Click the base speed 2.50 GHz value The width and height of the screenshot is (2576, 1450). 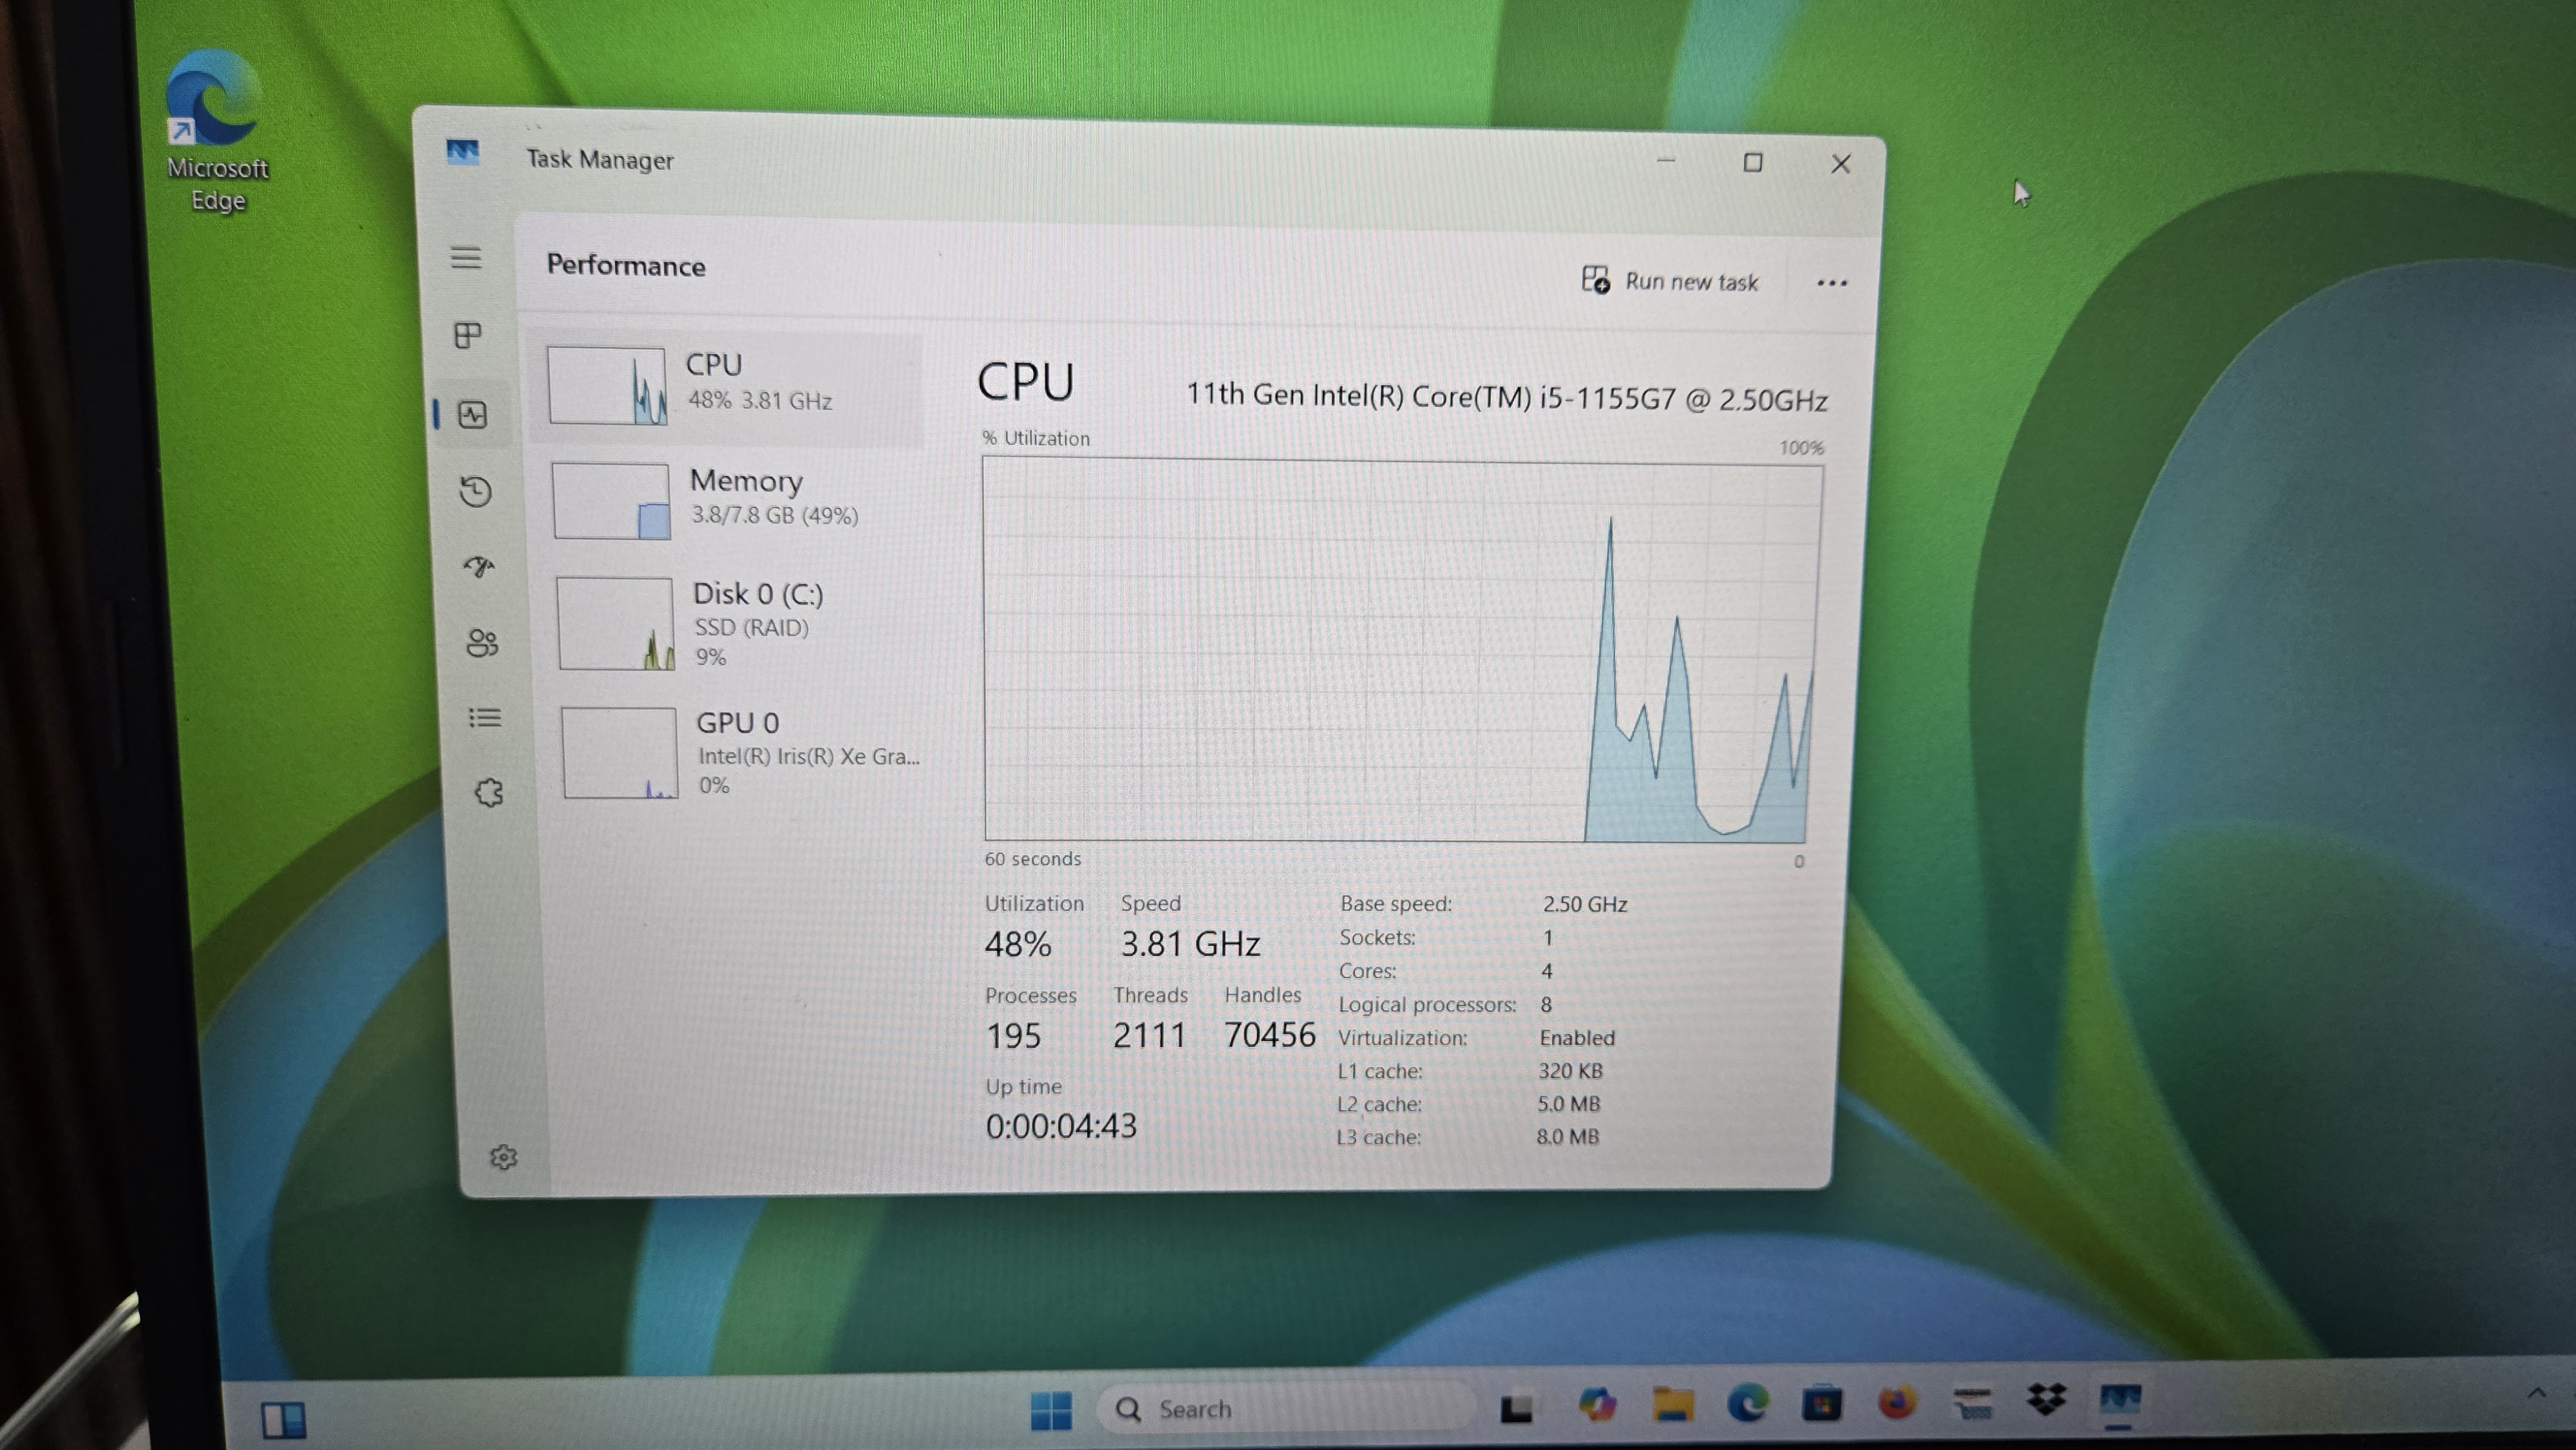1585,904
